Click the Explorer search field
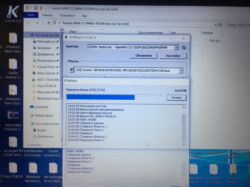Image resolution: width=250 pixels, height=187 pixels. click(236, 24)
